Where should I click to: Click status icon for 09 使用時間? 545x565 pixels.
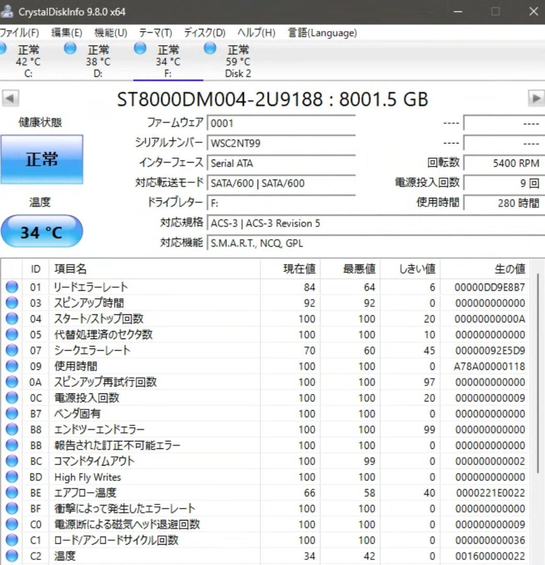coord(12,366)
